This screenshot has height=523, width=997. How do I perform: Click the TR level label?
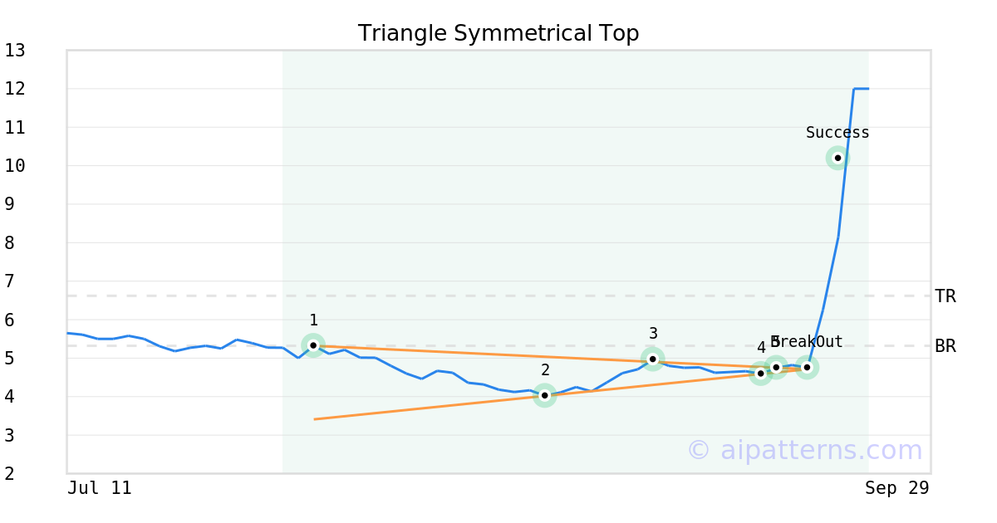click(x=945, y=296)
